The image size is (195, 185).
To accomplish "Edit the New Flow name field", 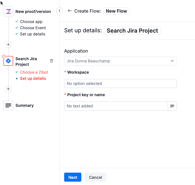I will tap(116, 11).
